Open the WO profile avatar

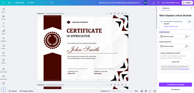tap(145, 3)
